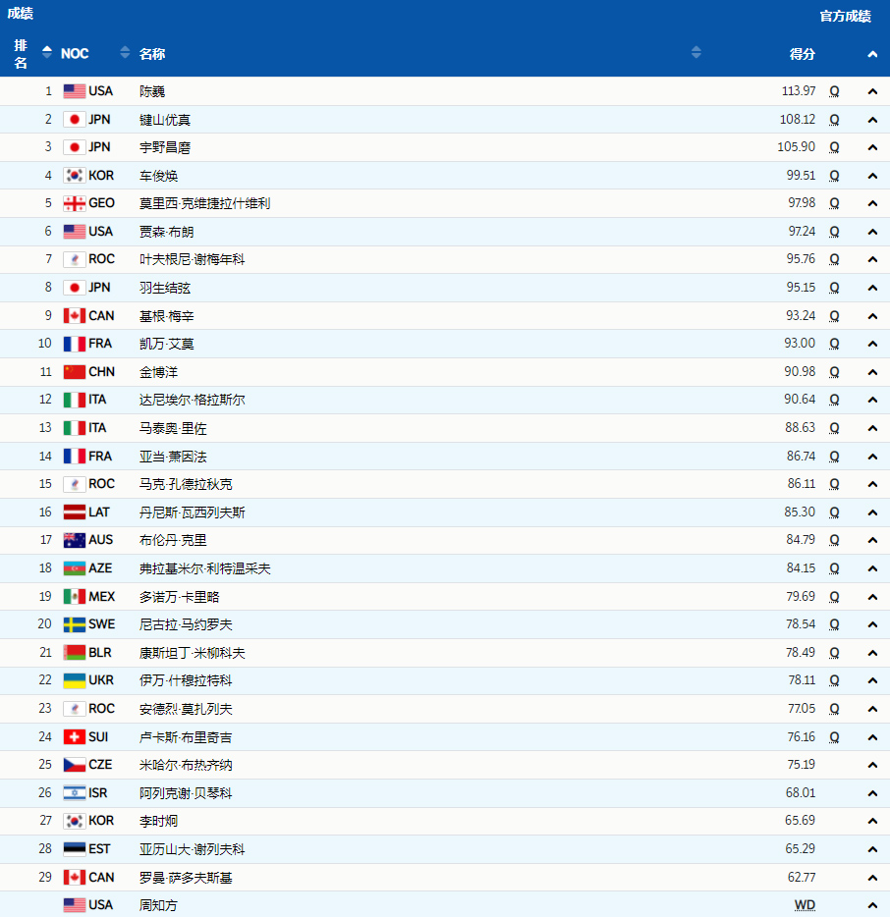The width and height of the screenshot is (890, 917).
Task: Sort the table by 排名 column
Action: point(46,53)
